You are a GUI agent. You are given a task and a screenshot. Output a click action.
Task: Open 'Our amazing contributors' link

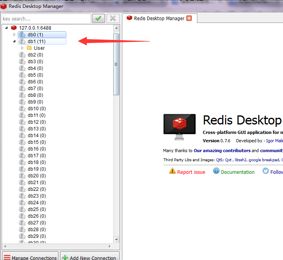click(x=222, y=151)
